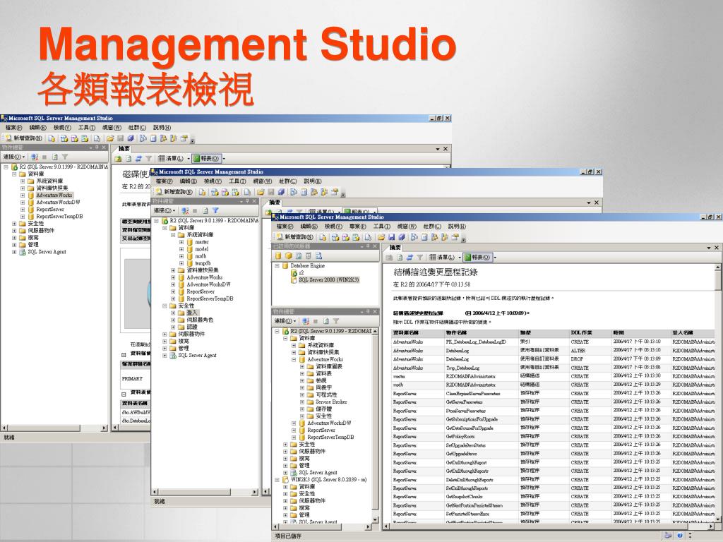Collapse WIN2K3 server node in front window tree
This screenshot has height=542, width=723.
pyautogui.click(x=277, y=480)
